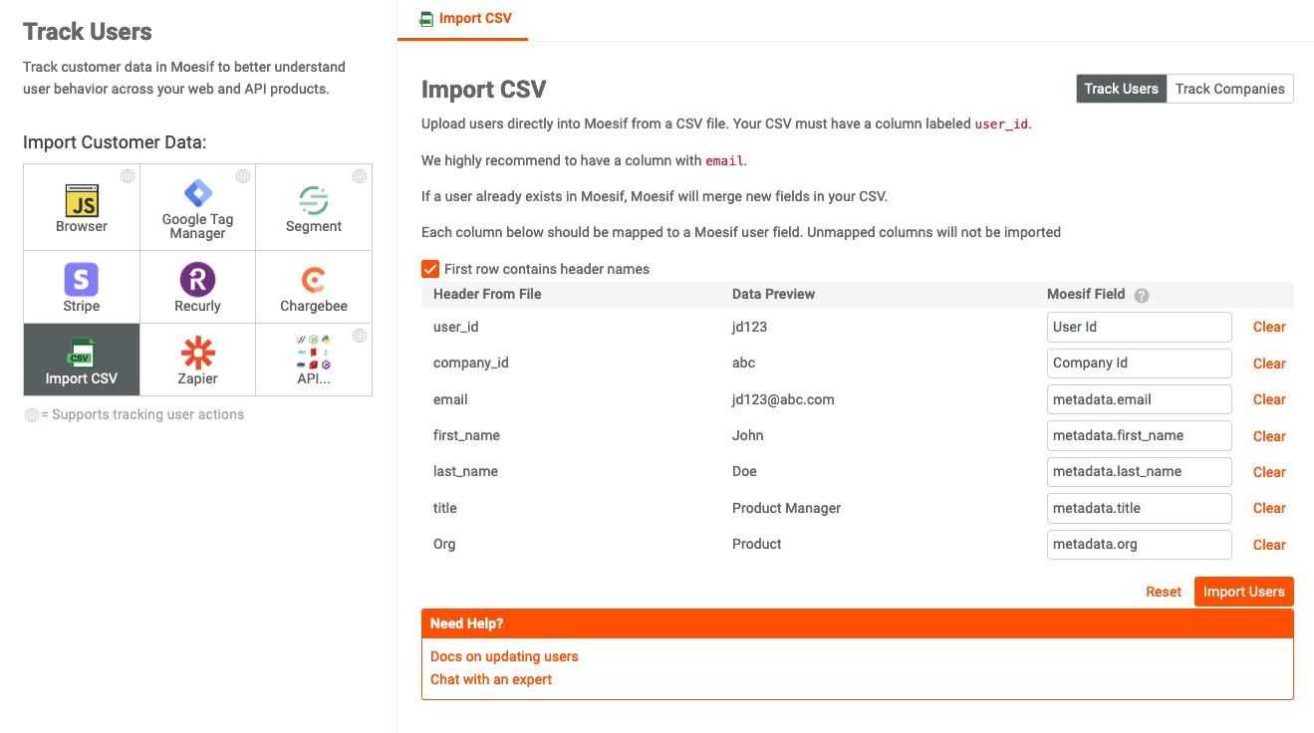
Task: Switch to the Track Companies tab
Action: point(1229,89)
